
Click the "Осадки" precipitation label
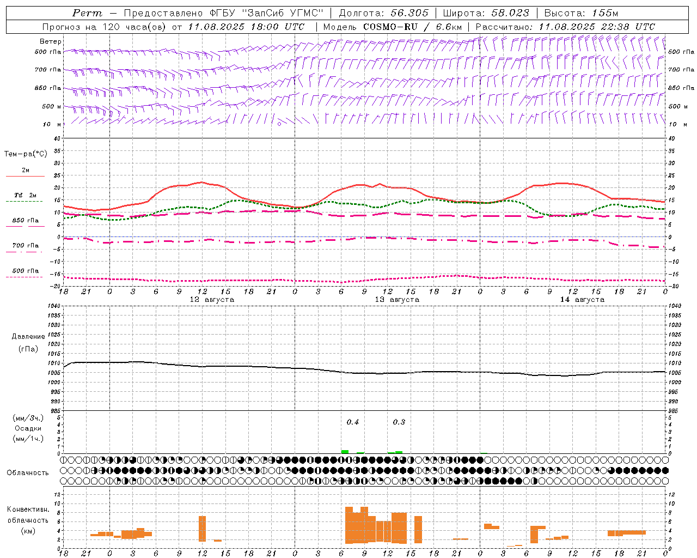coord(28,428)
